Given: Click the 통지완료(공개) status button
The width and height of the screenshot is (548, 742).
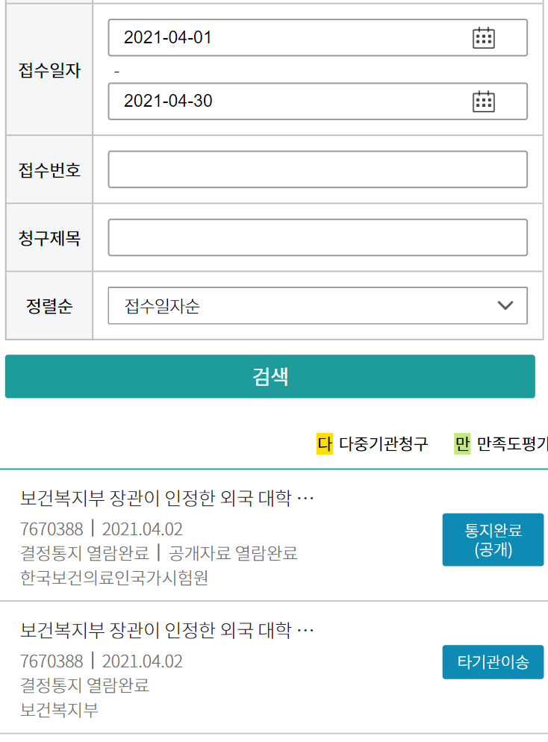Looking at the screenshot, I should point(493,540).
